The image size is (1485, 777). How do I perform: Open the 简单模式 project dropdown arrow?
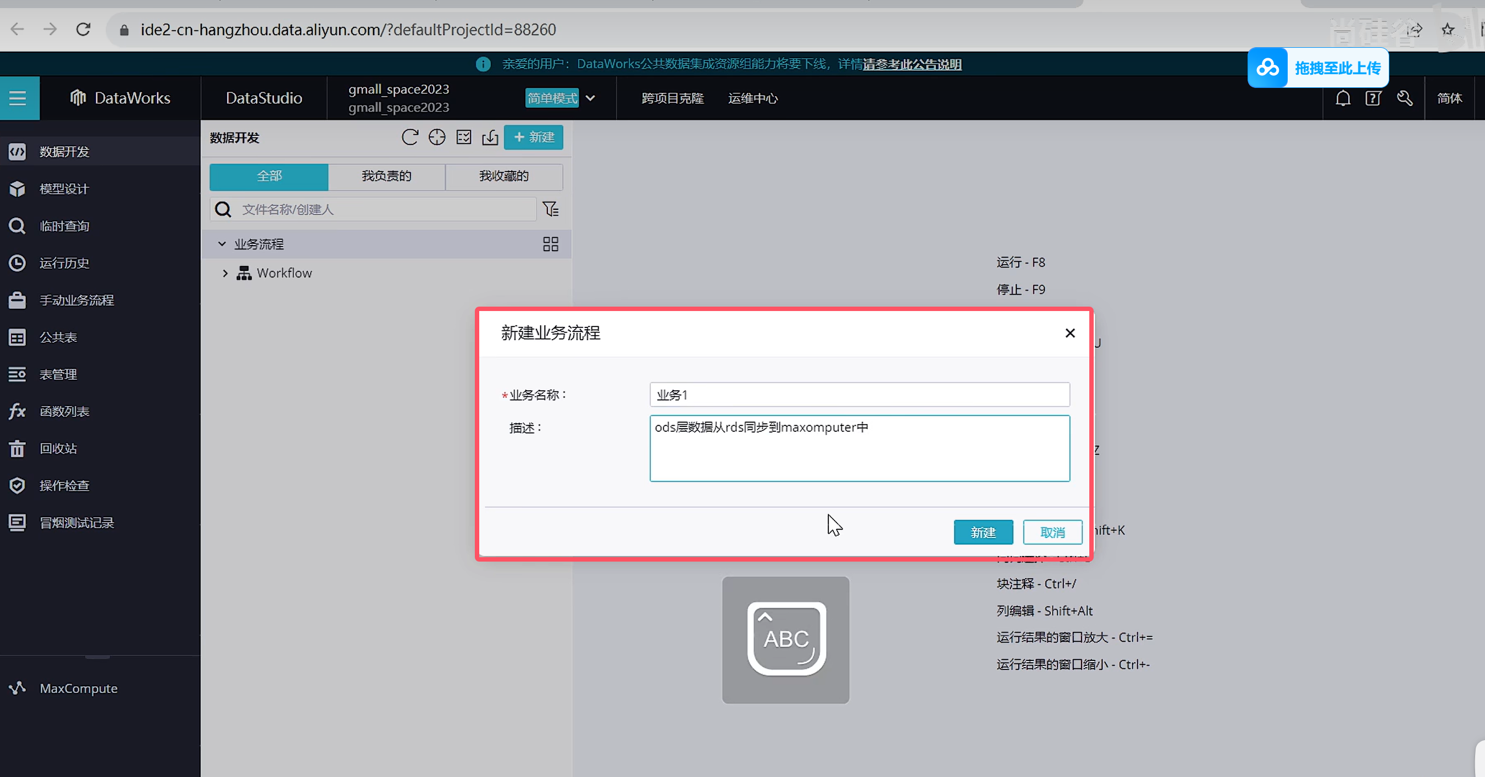tap(590, 98)
